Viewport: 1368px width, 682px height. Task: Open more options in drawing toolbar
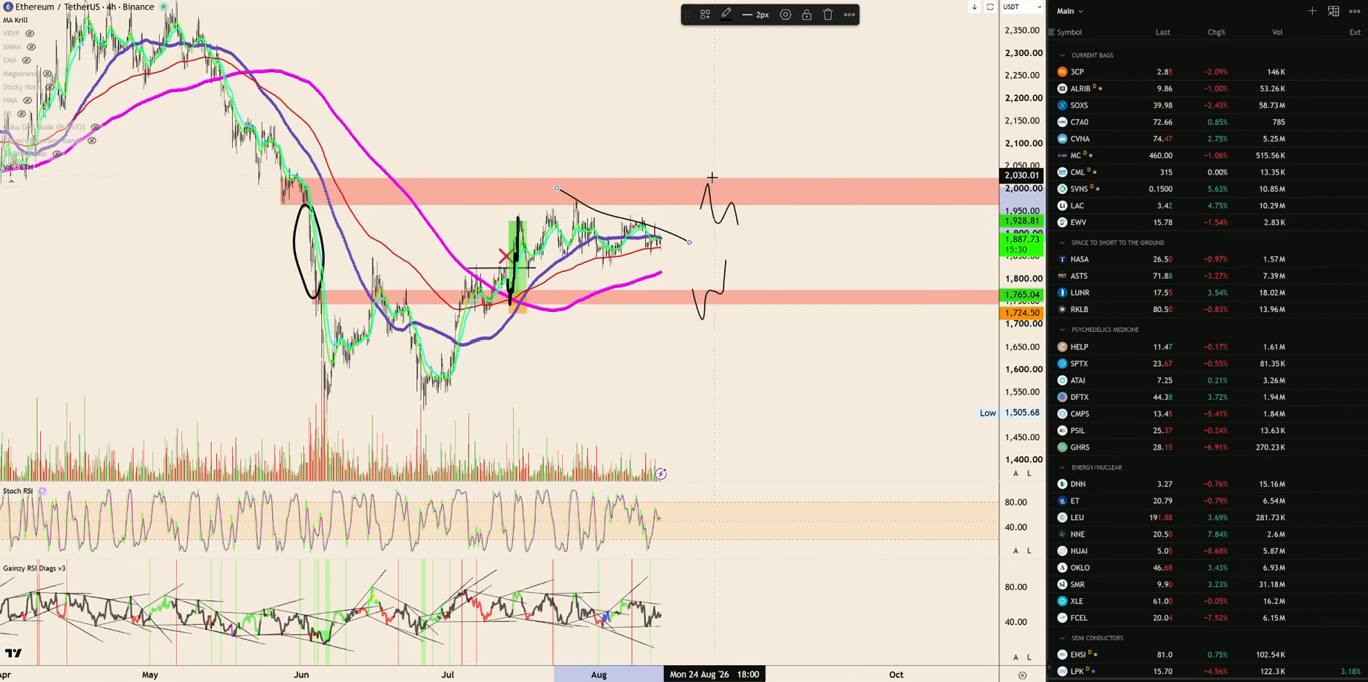click(849, 14)
